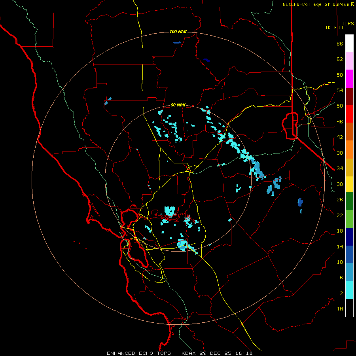Screen dimensions: 356x356
Task: Click the "[K FT]" units label
Action: coord(334,27)
